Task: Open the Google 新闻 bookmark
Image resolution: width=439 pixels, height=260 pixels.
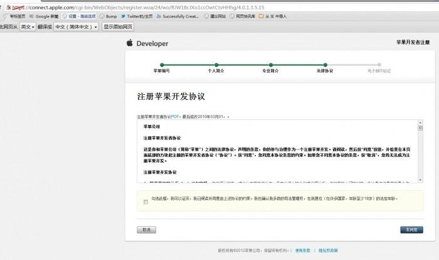Action: [44, 16]
